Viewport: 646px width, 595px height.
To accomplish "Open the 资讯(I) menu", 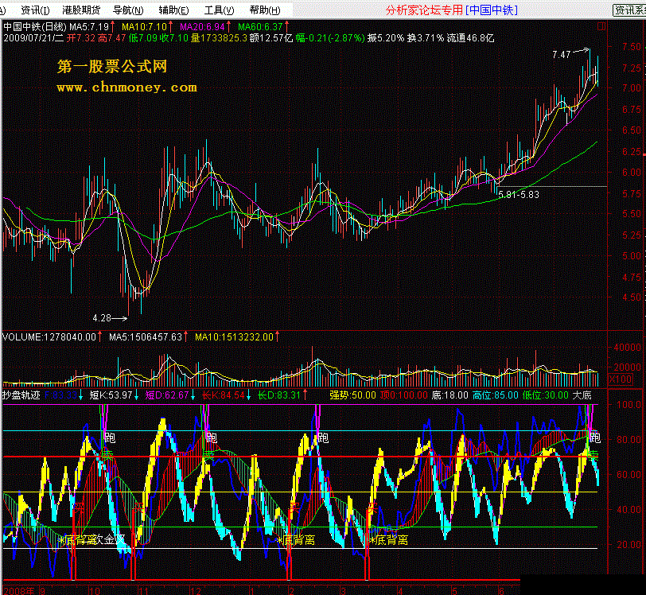I will click(35, 10).
